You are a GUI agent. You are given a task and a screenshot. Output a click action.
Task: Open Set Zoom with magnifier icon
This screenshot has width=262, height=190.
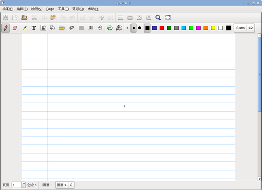[158, 17]
